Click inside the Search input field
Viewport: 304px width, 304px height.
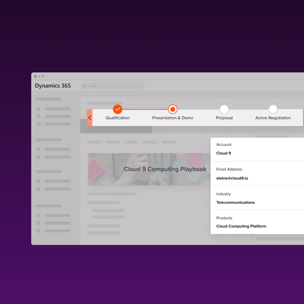[x=117, y=85]
